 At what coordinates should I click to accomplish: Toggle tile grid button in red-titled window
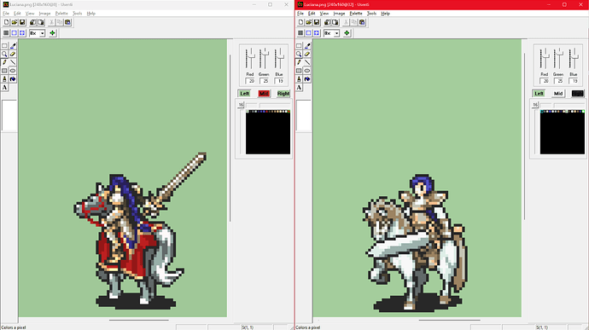tap(317, 33)
